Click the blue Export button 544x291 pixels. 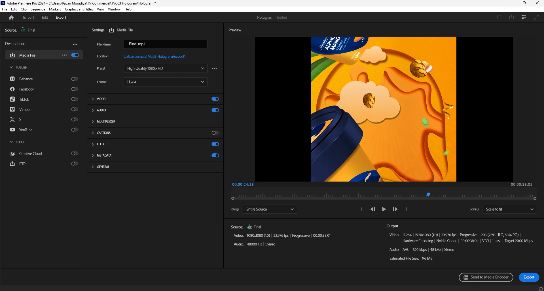529,277
